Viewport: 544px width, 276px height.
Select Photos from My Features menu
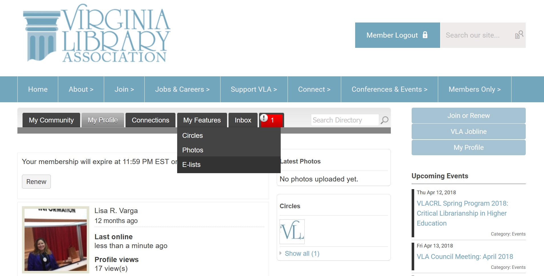pyautogui.click(x=229, y=150)
